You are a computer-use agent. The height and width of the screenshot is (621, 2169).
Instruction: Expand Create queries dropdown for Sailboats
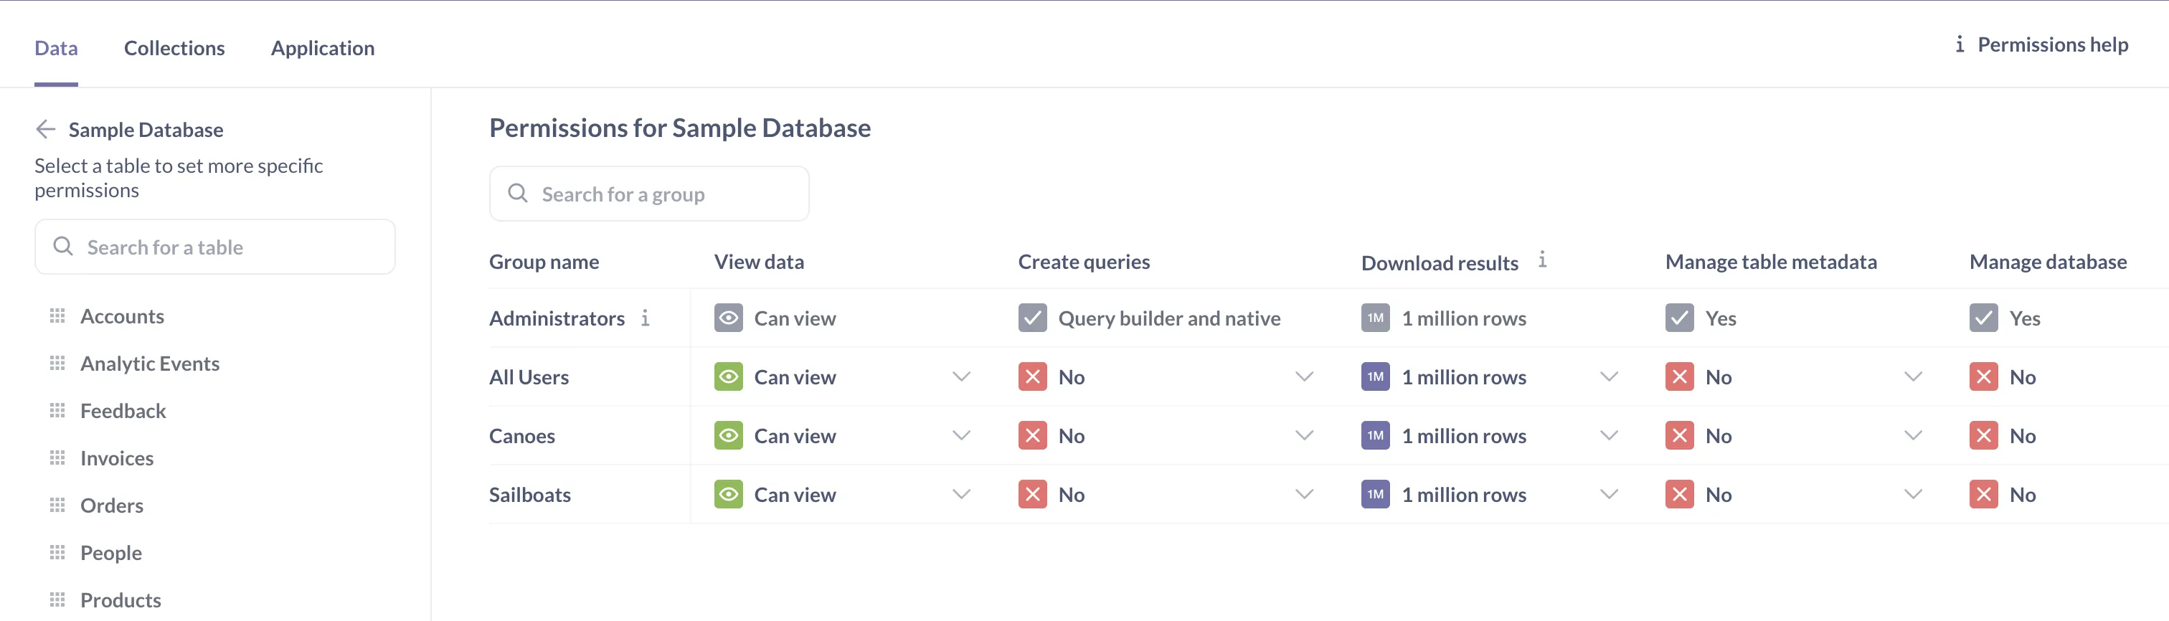pos(1303,494)
